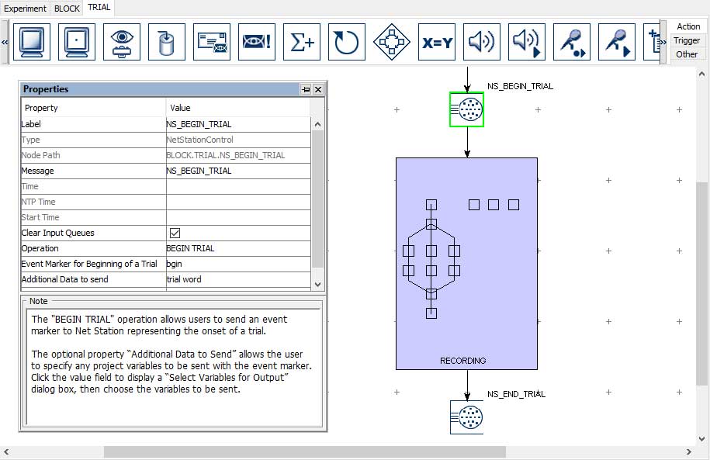710x460 pixels.
Task: Click the X=Y update attribute icon
Action: 437,42
